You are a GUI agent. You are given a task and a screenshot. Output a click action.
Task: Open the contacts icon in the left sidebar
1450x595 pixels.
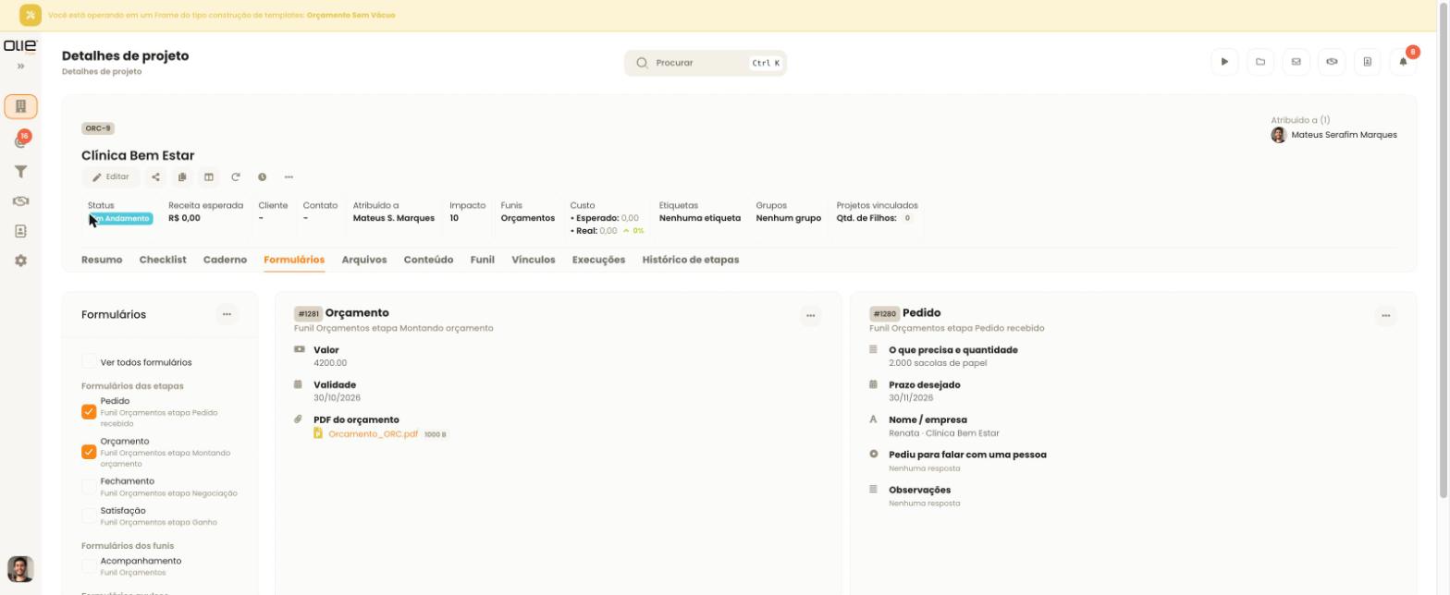point(20,231)
